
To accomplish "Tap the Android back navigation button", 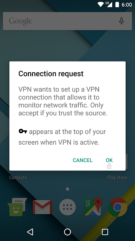I will pos(30,232).
